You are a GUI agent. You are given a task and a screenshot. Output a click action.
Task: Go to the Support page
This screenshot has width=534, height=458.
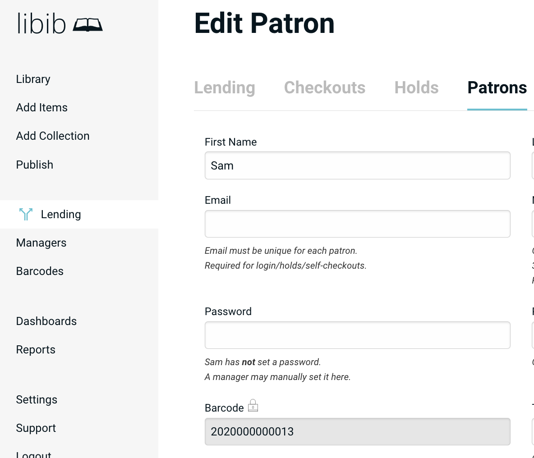pyautogui.click(x=36, y=428)
